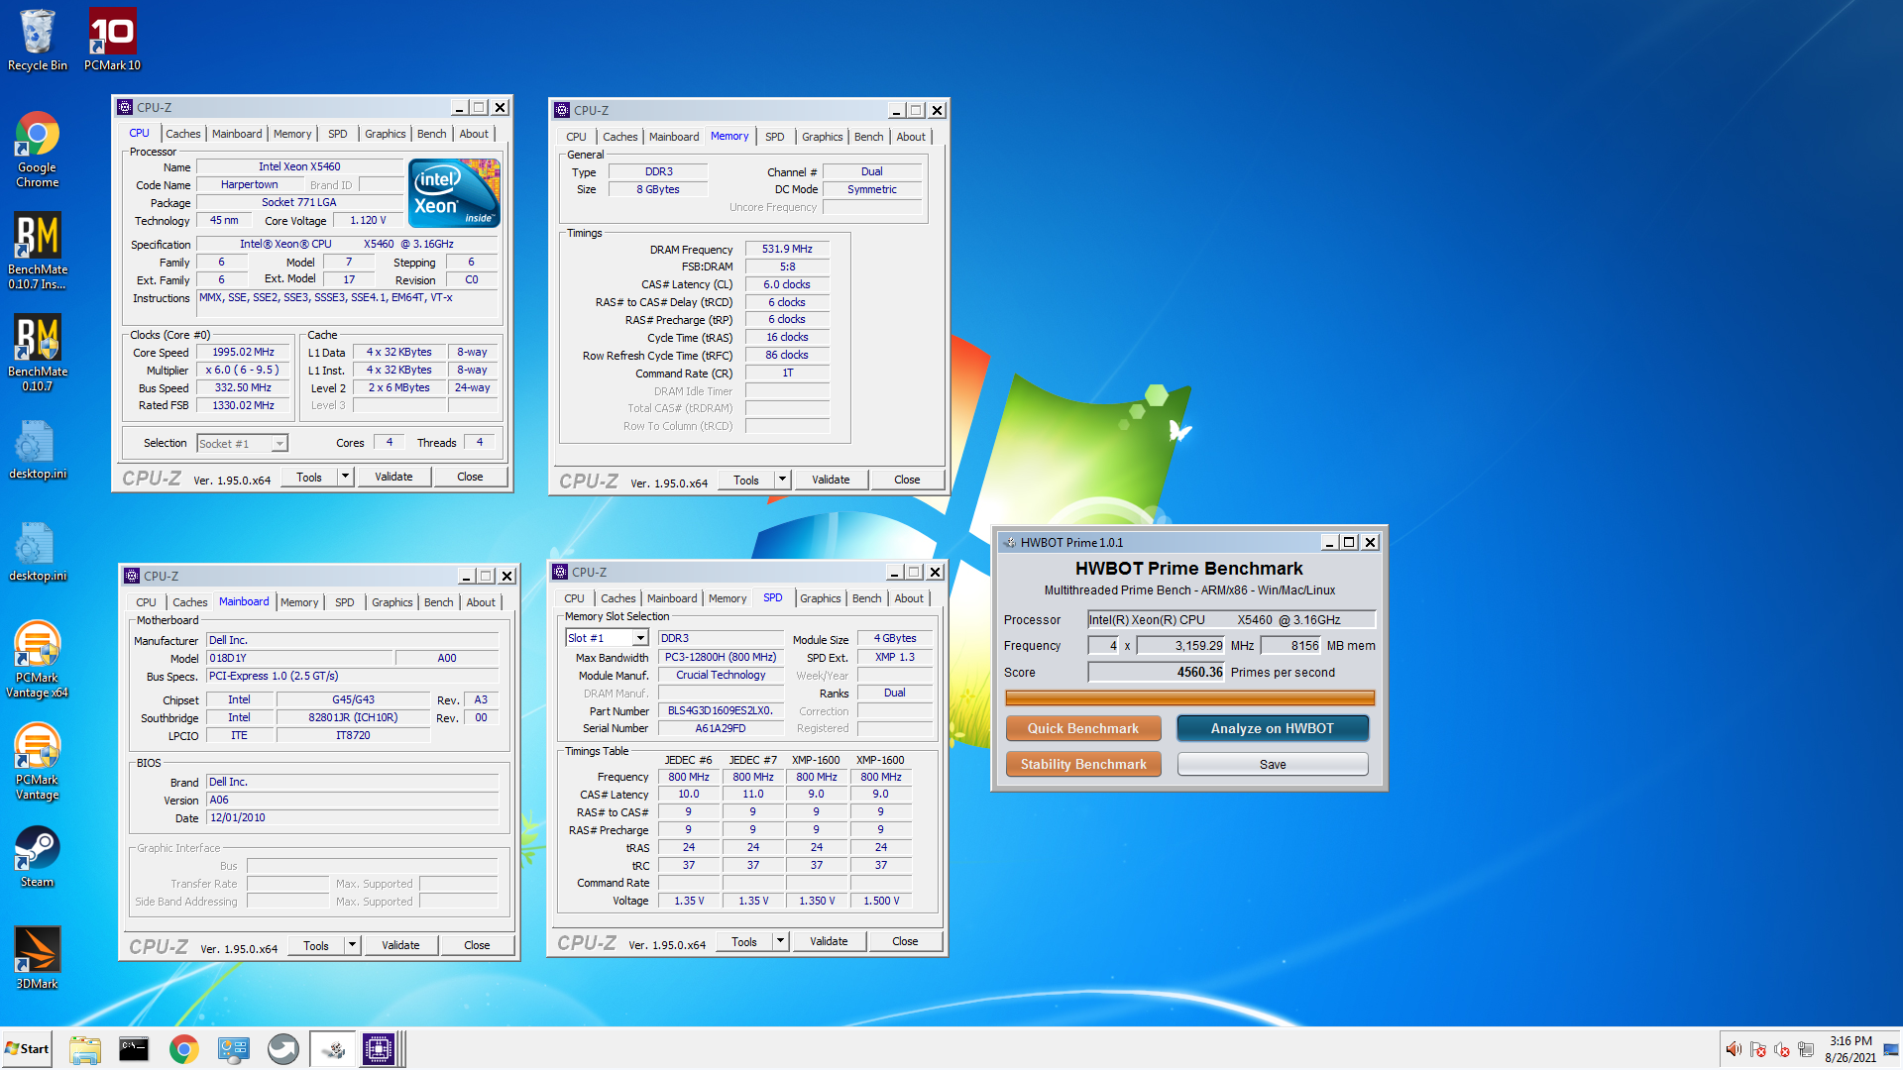Select the lower desktop.ini file icon

point(38,553)
